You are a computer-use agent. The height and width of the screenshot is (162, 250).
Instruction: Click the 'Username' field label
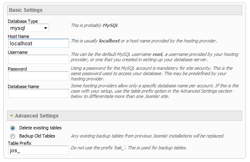tap(18, 52)
